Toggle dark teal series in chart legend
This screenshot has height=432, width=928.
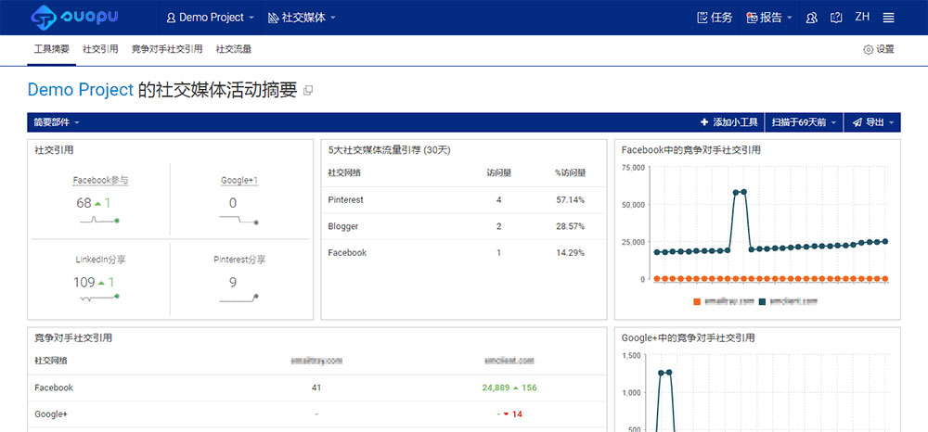[x=763, y=301]
